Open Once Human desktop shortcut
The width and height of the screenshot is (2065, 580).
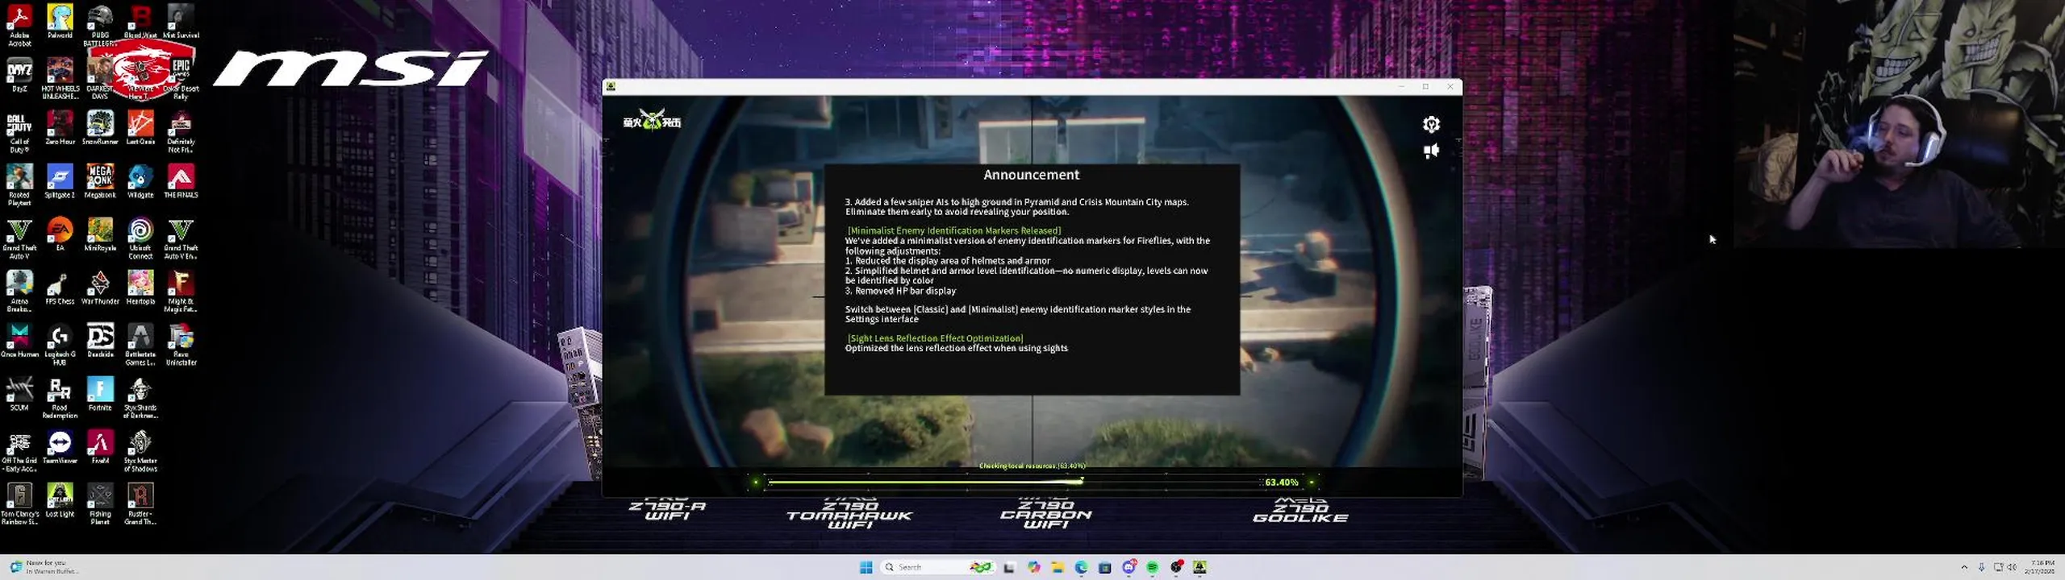pyautogui.click(x=19, y=340)
